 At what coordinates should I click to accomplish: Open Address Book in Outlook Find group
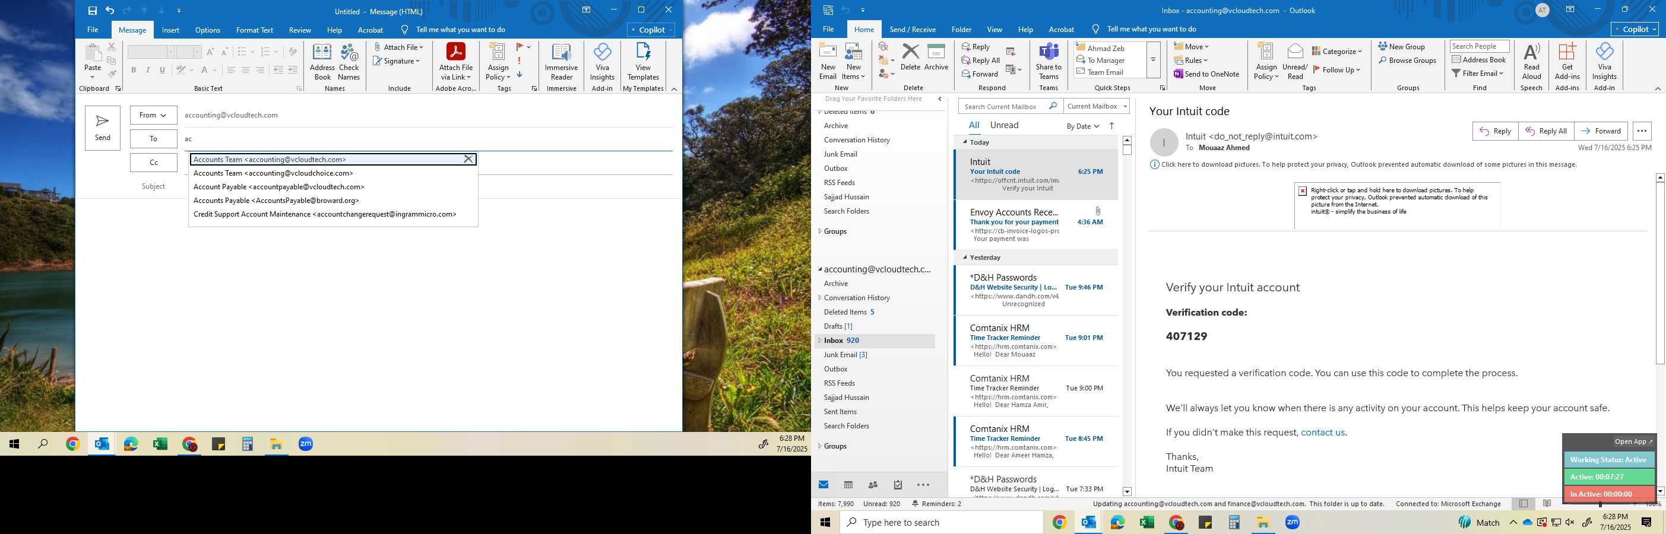tap(1478, 59)
